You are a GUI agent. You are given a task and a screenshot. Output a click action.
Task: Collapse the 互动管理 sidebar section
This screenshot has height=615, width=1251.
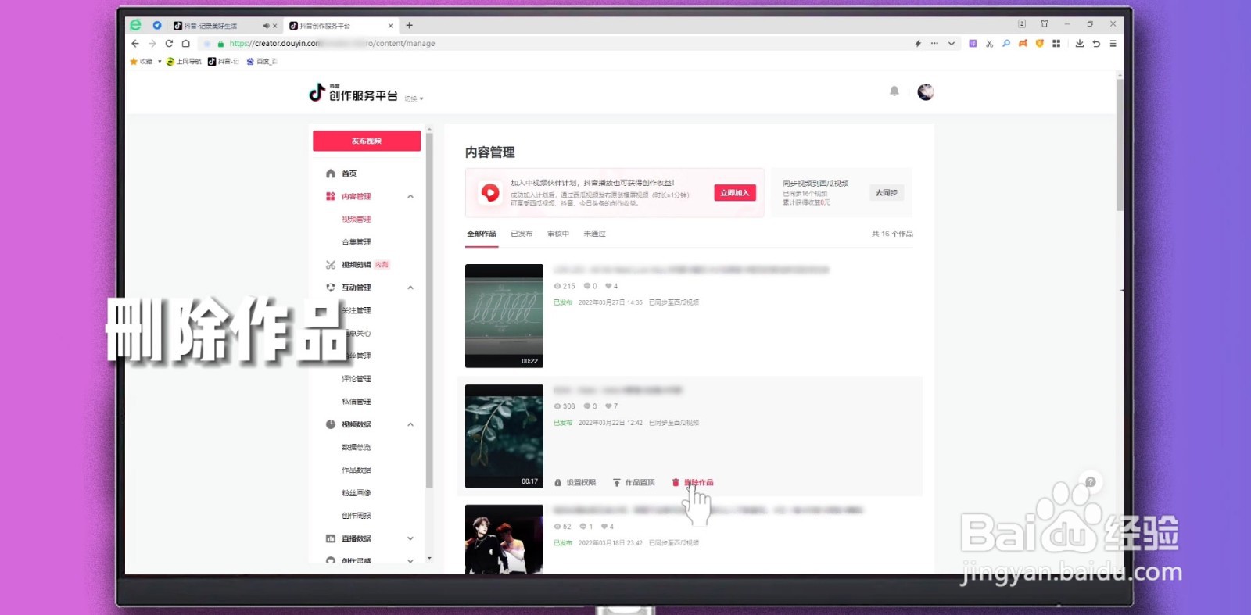[410, 288]
